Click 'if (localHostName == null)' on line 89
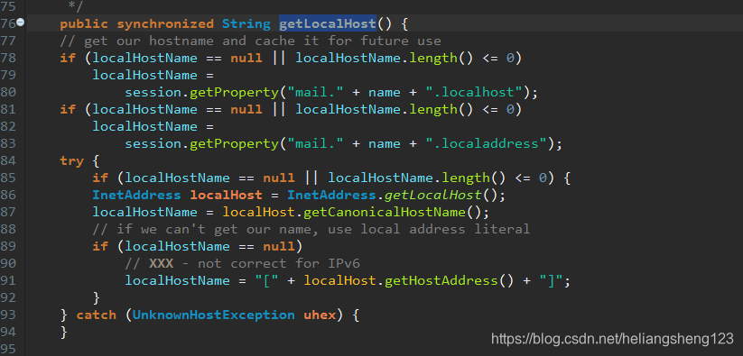 197,247
